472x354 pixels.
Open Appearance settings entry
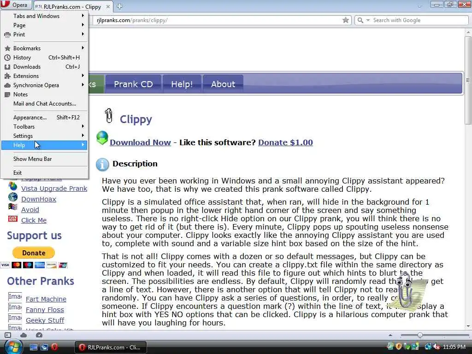[x=44, y=118]
